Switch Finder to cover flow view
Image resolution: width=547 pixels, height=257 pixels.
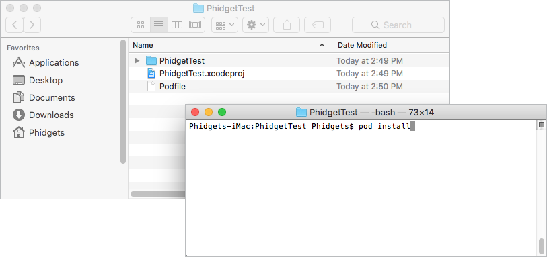point(195,25)
